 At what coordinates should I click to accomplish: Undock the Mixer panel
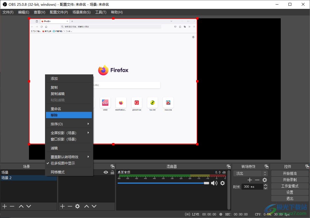(x=229, y=167)
